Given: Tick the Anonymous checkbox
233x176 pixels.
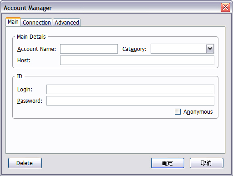Looking at the screenshot, I should click(x=177, y=112).
